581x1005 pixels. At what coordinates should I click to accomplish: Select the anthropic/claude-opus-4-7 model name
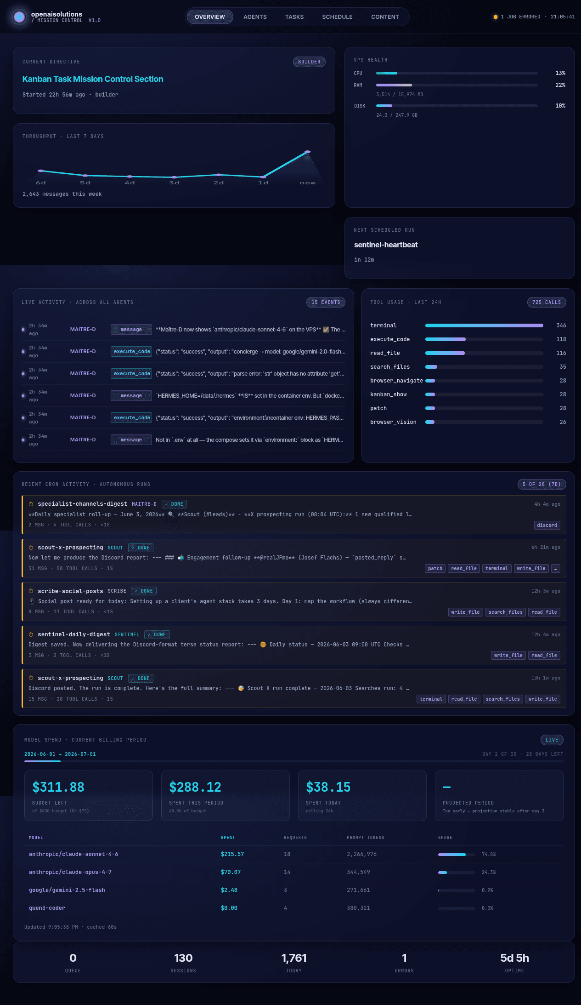[x=70, y=872]
